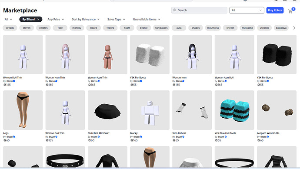Image resolution: width=300 pixels, height=169 pixels.
Task: Click the Blocky title link
Action: pos(134,133)
